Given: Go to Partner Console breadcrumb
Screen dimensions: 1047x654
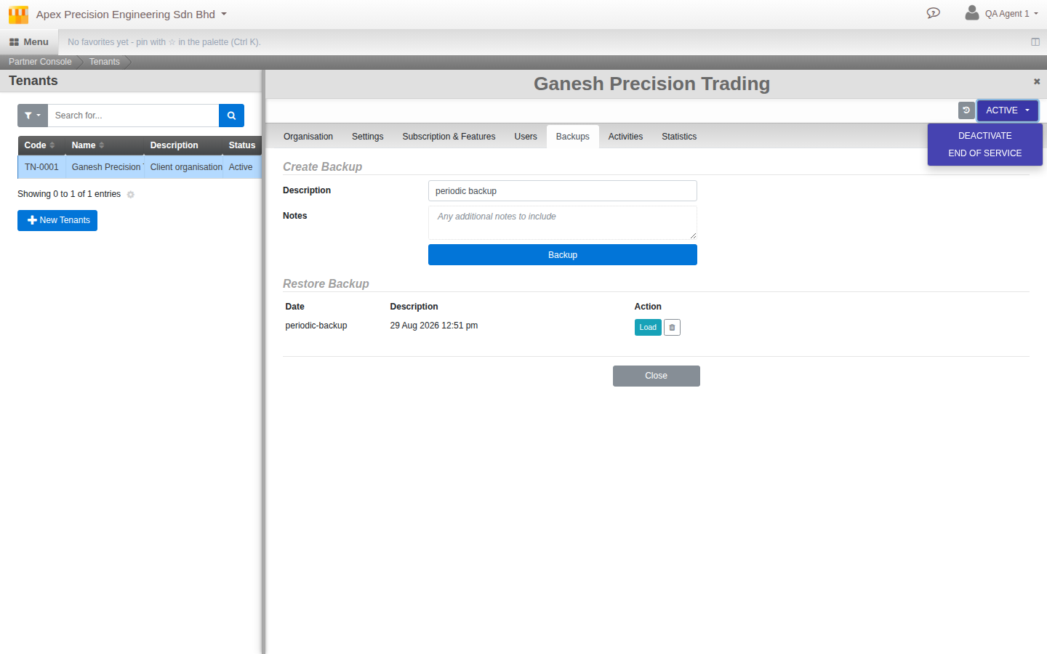Looking at the screenshot, I should coord(40,62).
